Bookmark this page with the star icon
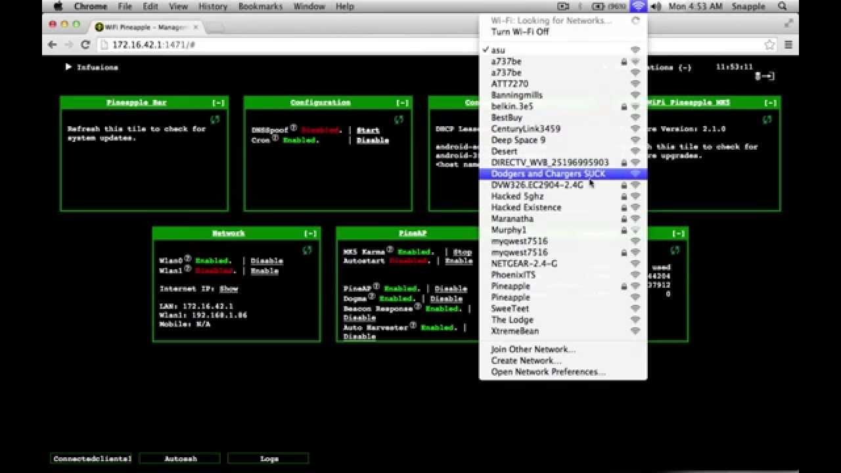This screenshot has height=473, width=841. (769, 45)
